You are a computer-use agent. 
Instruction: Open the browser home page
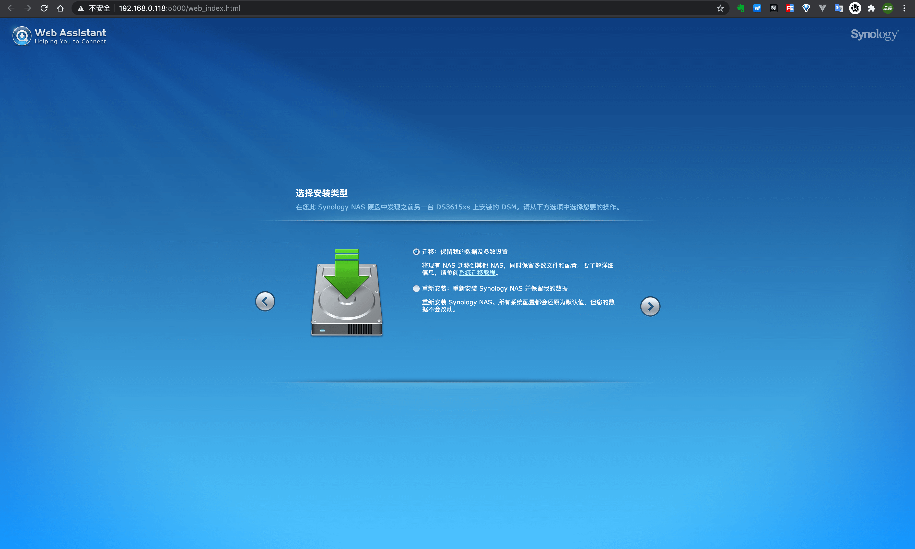[x=60, y=8]
